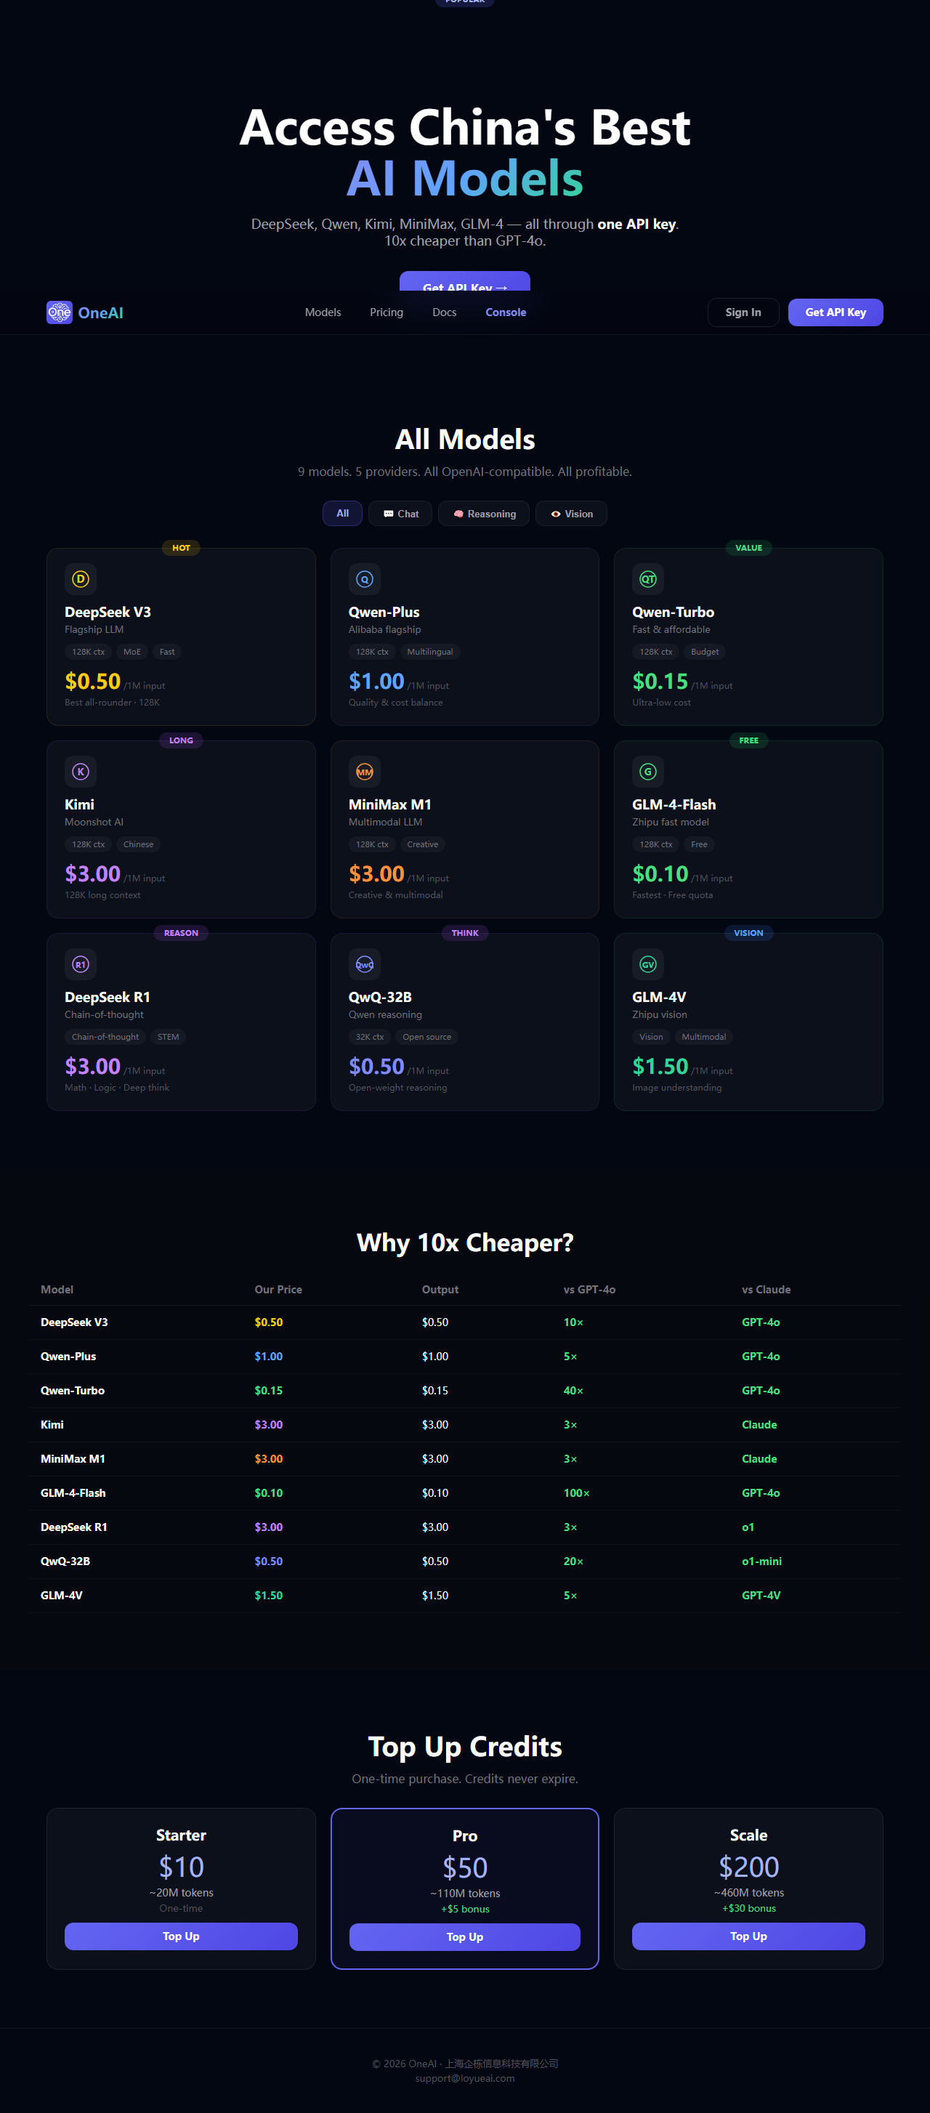This screenshot has height=2113, width=930.
Task: Click the GLM-4V model icon
Action: [648, 965]
